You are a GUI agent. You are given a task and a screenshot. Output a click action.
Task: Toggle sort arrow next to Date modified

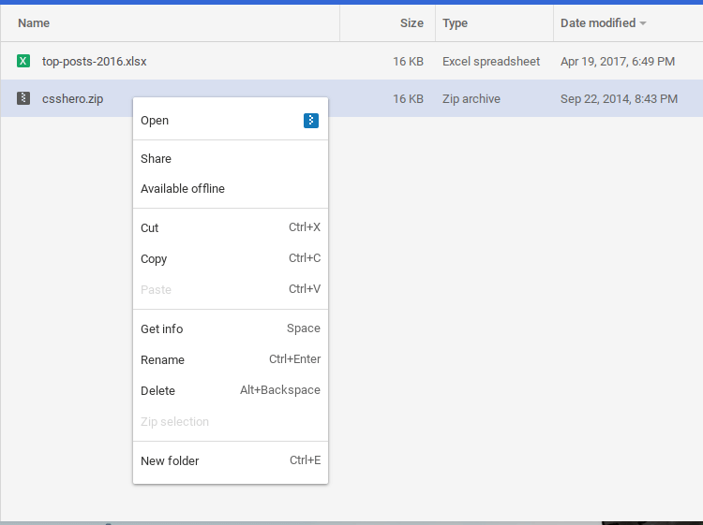643,23
